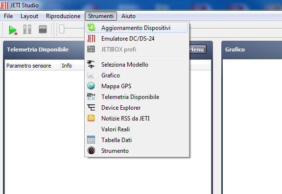Click the Menu button in Telemetria panel
Viewport: 282px width, 194px height.
point(197,49)
